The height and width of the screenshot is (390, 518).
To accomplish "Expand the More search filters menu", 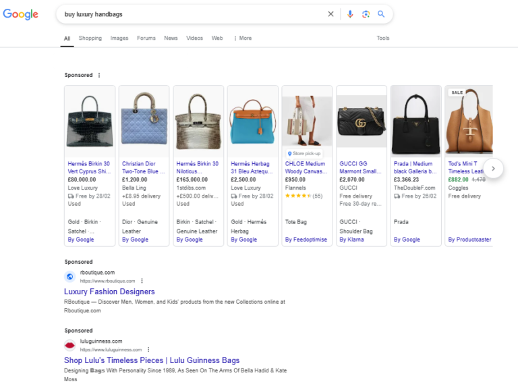I will click(x=243, y=38).
